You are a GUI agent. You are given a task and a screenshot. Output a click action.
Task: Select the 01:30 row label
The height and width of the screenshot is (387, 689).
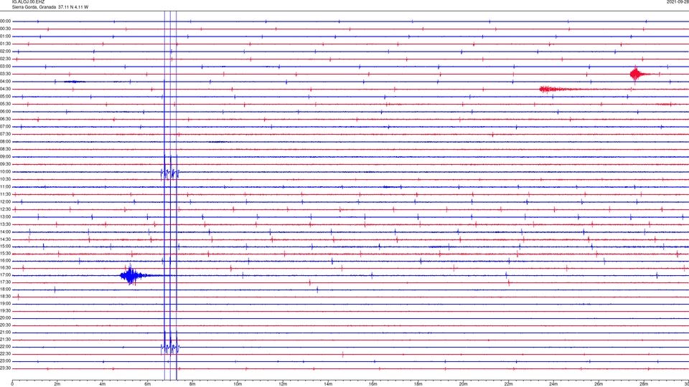pos(6,44)
